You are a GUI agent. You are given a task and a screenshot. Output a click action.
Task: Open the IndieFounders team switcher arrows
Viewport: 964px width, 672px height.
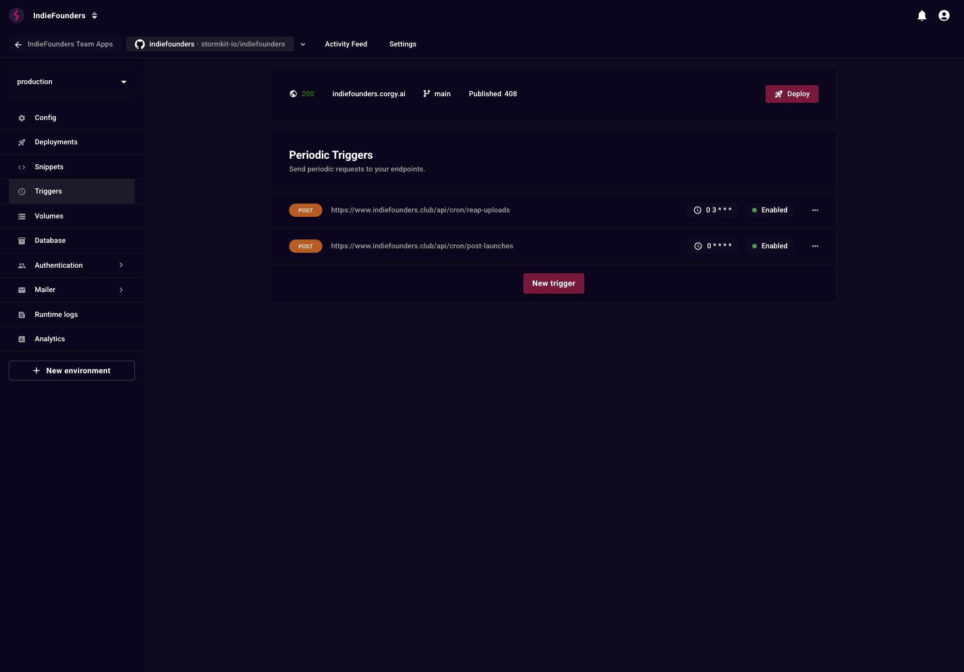95,15
